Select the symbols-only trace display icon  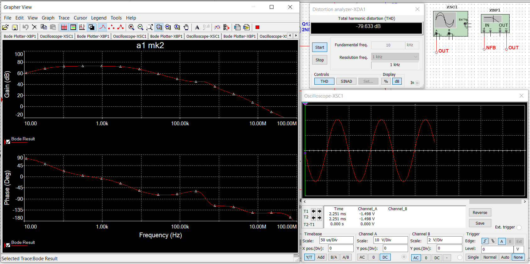111,27
